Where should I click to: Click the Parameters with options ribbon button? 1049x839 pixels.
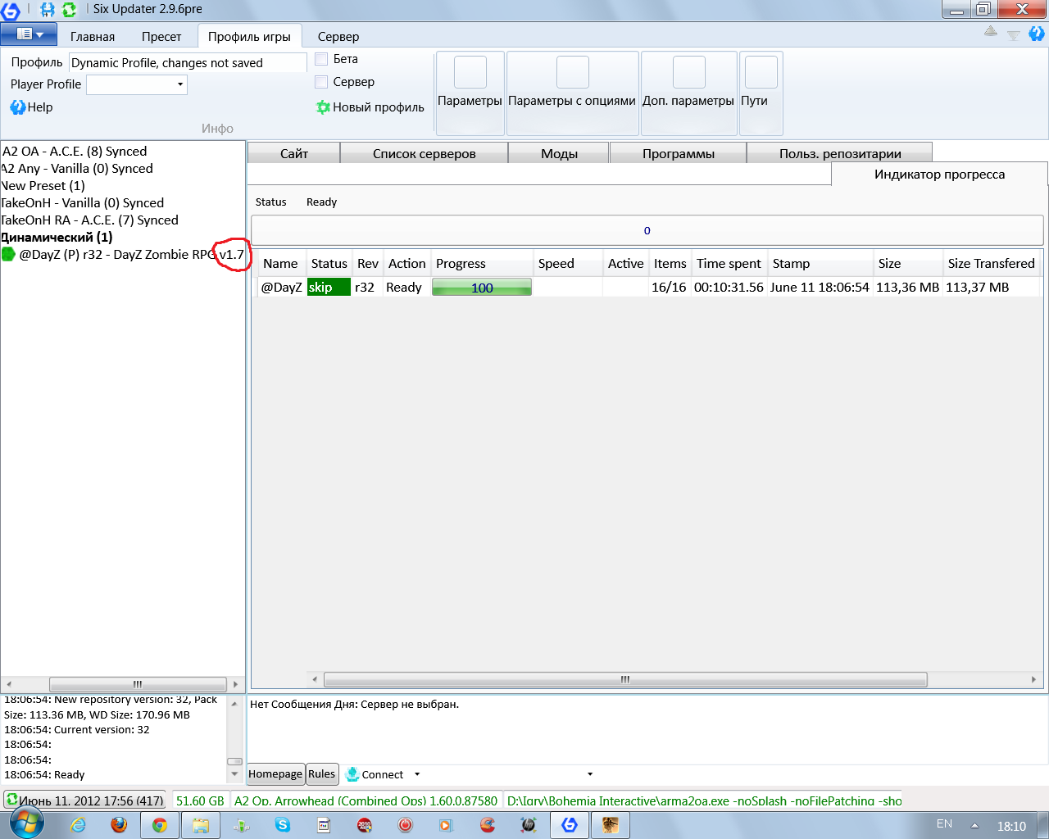tap(573, 93)
